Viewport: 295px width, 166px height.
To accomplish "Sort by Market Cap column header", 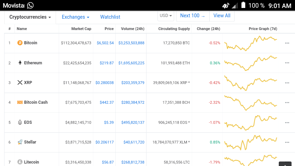I will pyautogui.click(x=81, y=29).
